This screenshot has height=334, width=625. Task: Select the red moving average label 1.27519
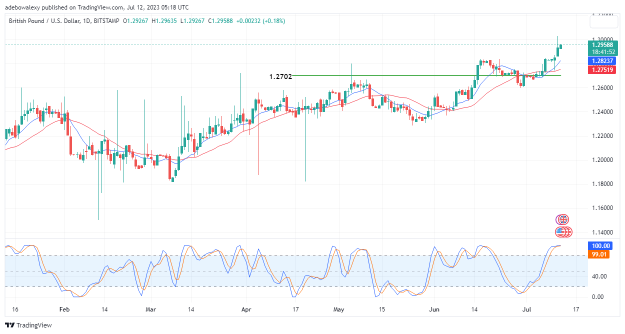click(602, 70)
